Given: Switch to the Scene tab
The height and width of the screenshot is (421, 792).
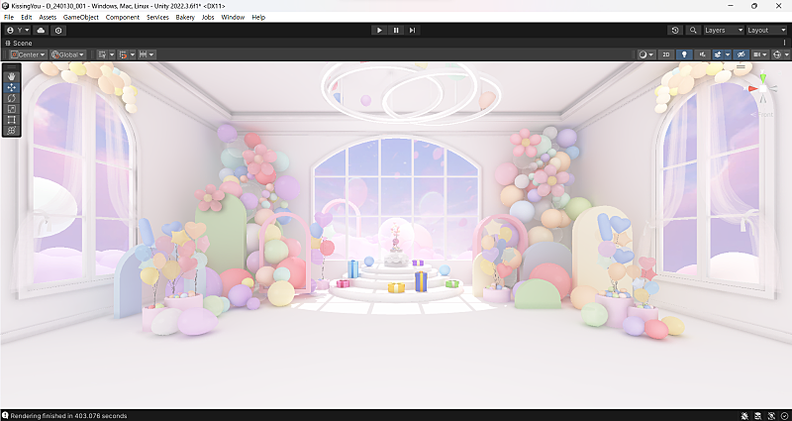Looking at the screenshot, I should [x=19, y=44].
